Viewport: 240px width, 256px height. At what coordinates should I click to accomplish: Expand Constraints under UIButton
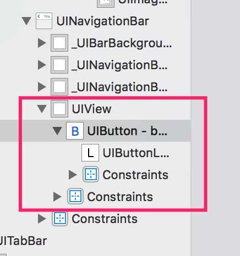[73, 175]
